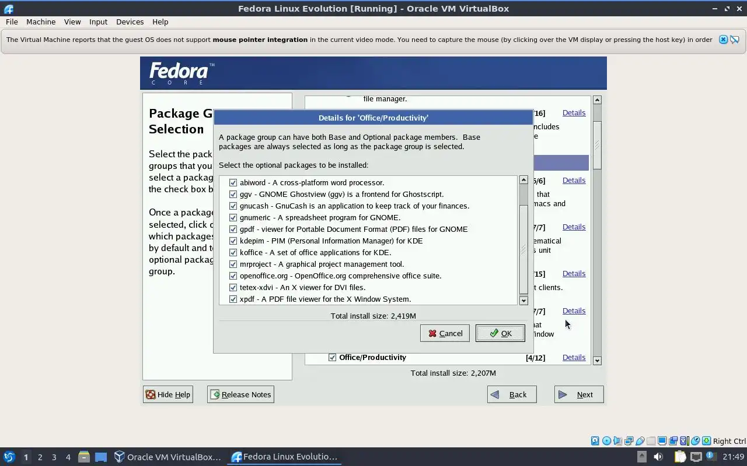Viewport: 747px width, 466px height.
Task: Switch to workspace 2
Action: click(40, 457)
